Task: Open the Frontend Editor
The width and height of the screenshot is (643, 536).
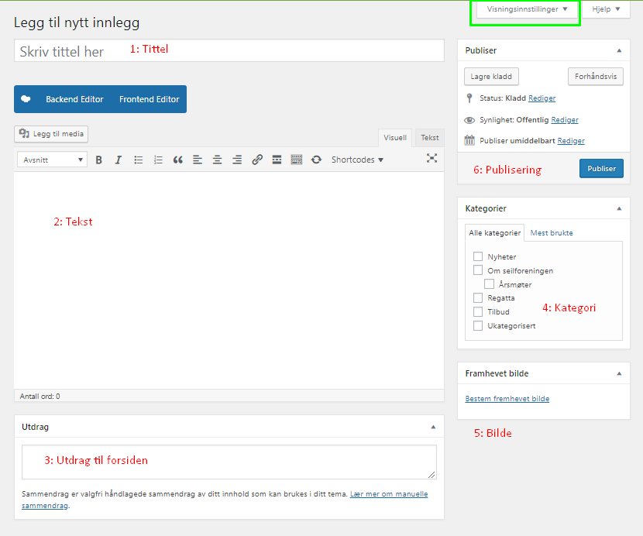Action: click(x=150, y=99)
